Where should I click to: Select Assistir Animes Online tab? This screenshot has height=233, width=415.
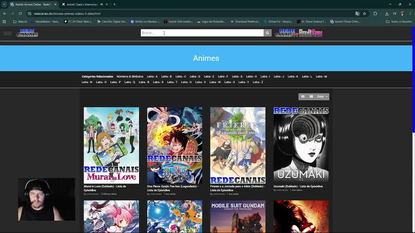pyautogui.click(x=33, y=5)
